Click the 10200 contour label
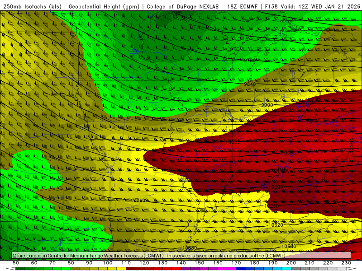362x271 pixels. pyautogui.click(x=276, y=187)
